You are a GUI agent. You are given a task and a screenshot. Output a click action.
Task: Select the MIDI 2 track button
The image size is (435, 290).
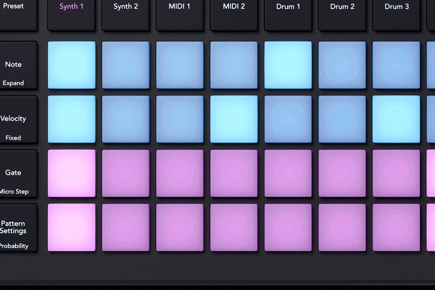[x=233, y=14]
